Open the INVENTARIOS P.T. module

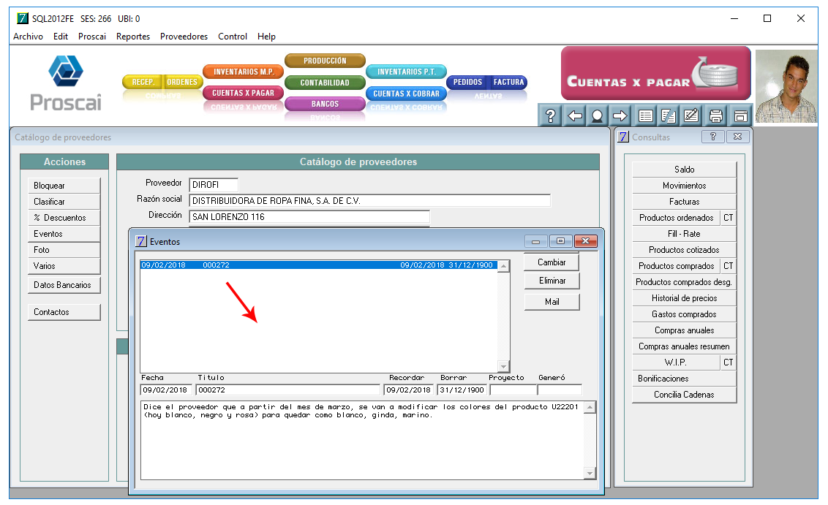[406, 71]
